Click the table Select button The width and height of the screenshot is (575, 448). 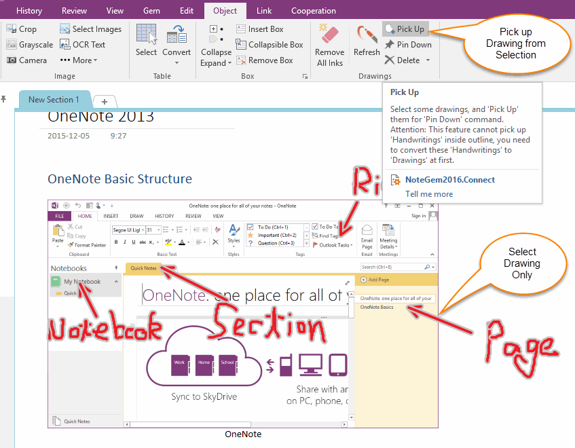(147, 40)
